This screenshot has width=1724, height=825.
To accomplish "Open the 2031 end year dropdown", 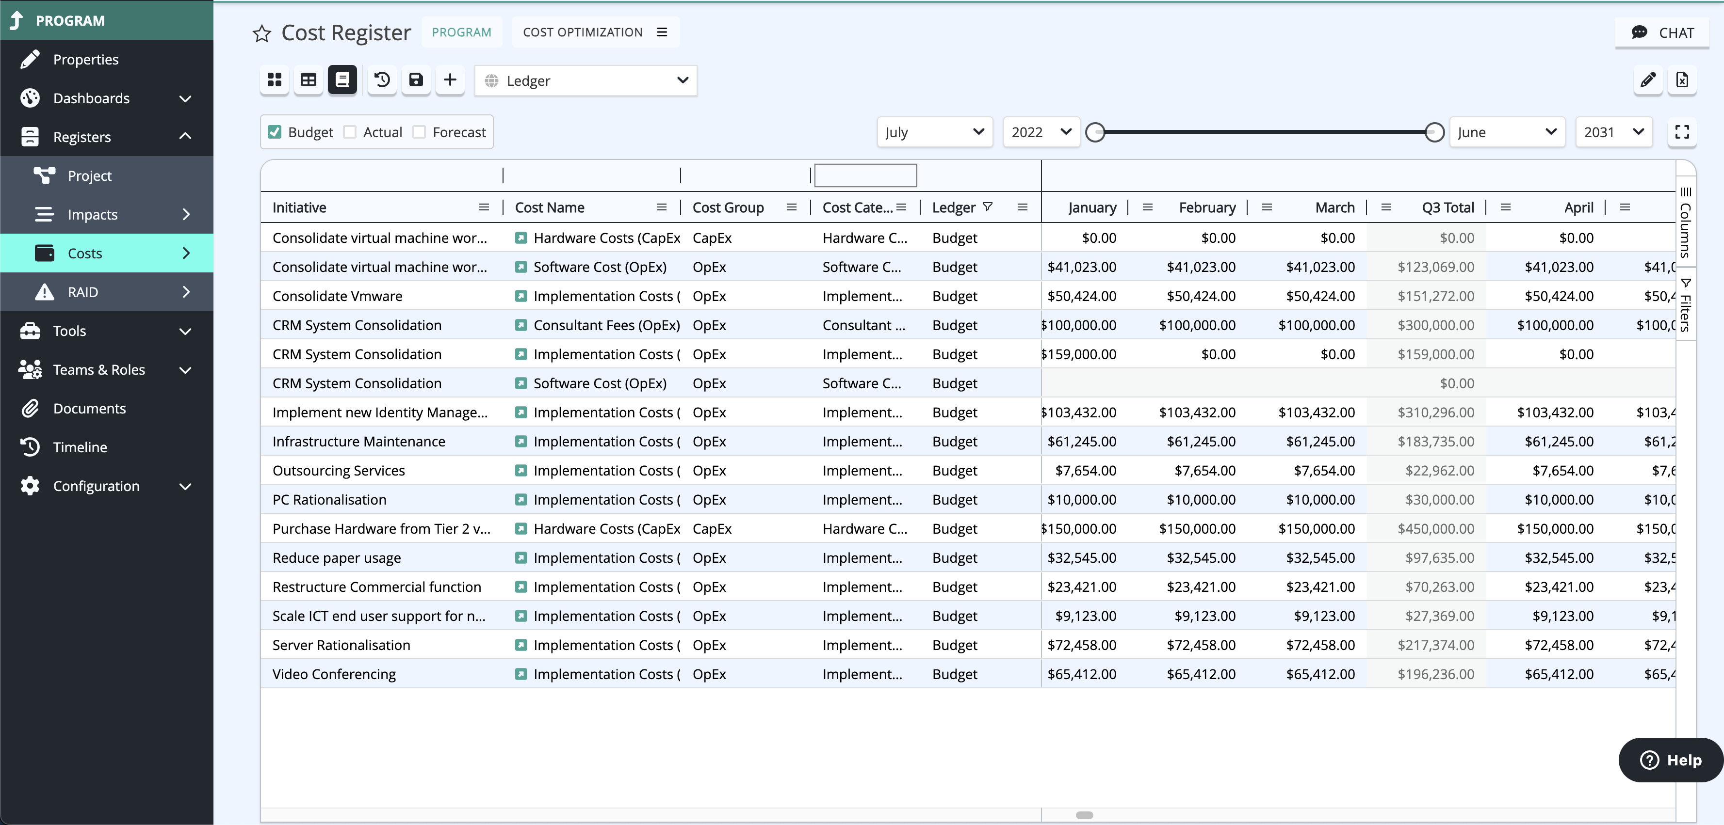I will [x=1613, y=132].
